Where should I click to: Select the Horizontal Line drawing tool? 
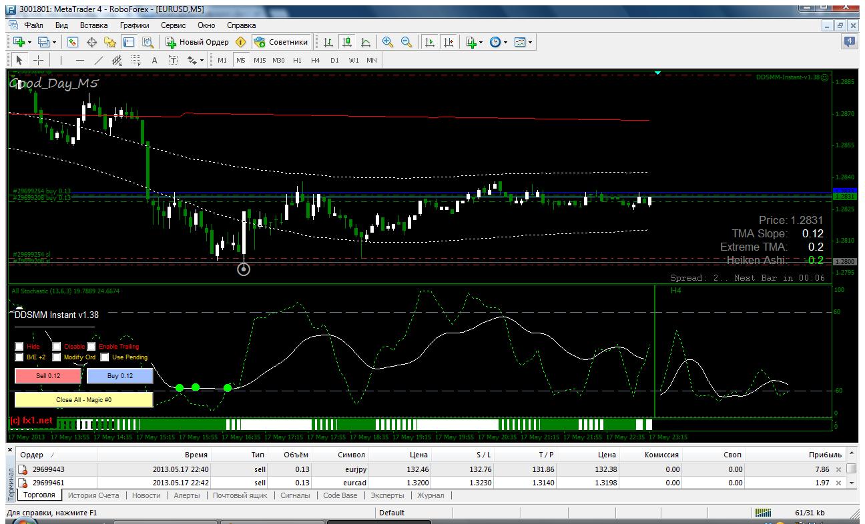coord(79,60)
